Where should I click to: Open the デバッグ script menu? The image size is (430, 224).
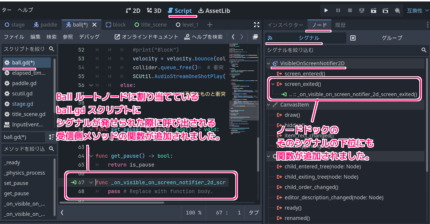[x=89, y=37]
